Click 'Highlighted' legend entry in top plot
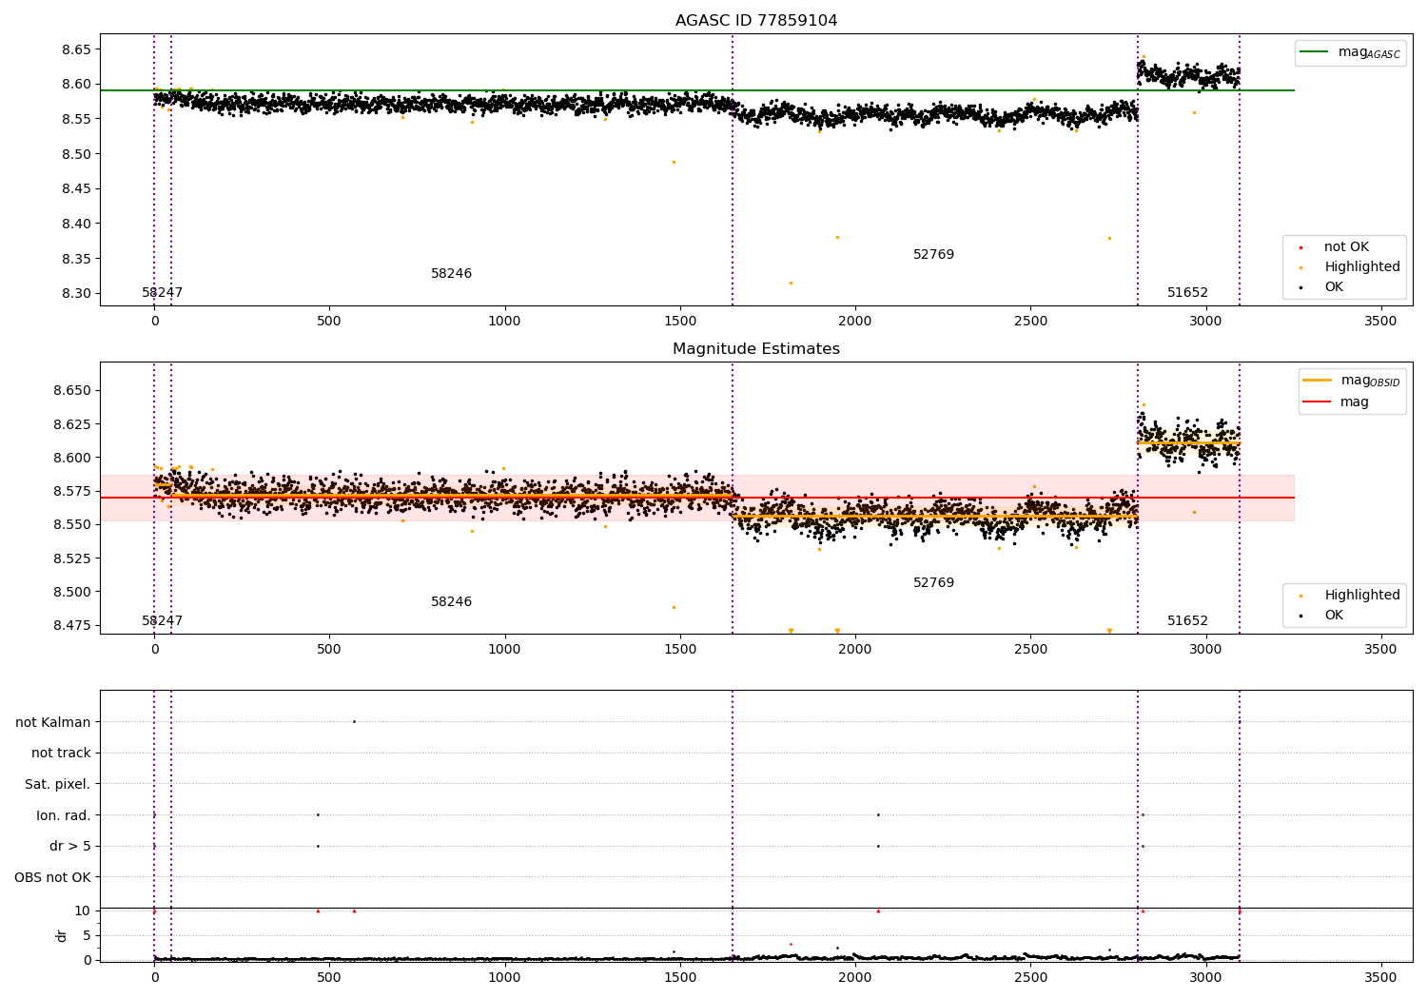 coord(1351,266)
